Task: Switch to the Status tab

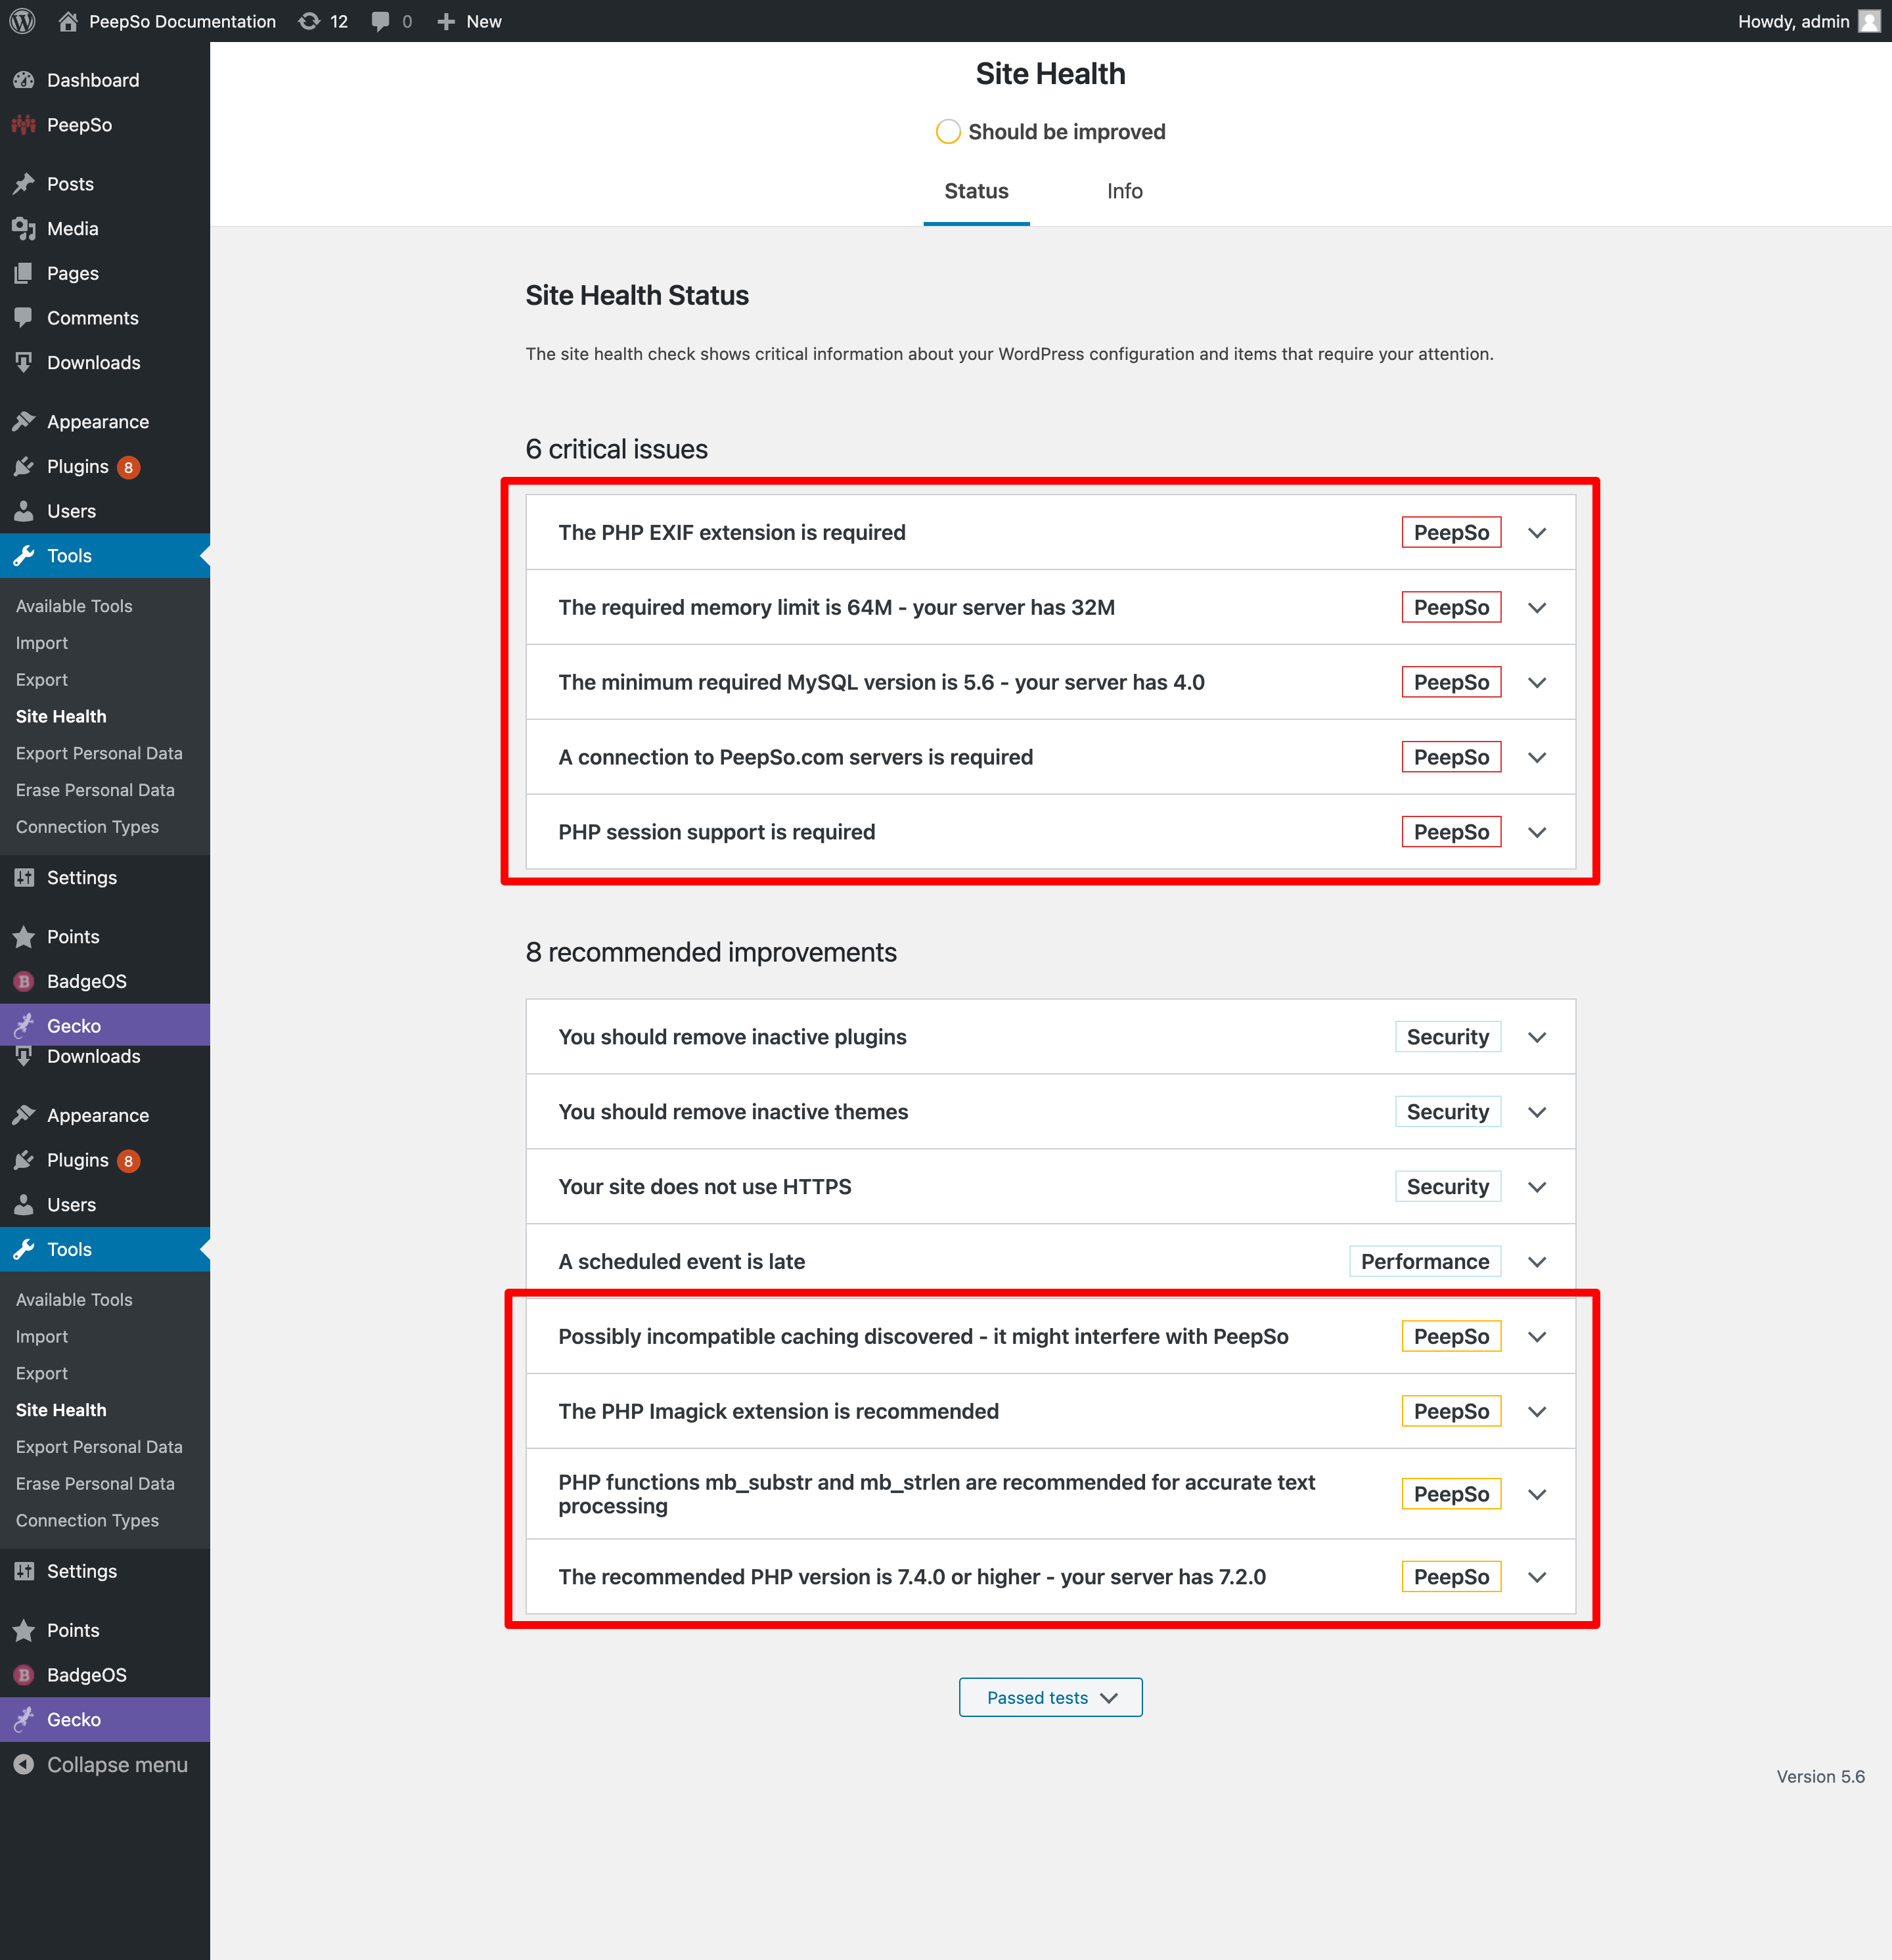Action: tap(976, 191)
